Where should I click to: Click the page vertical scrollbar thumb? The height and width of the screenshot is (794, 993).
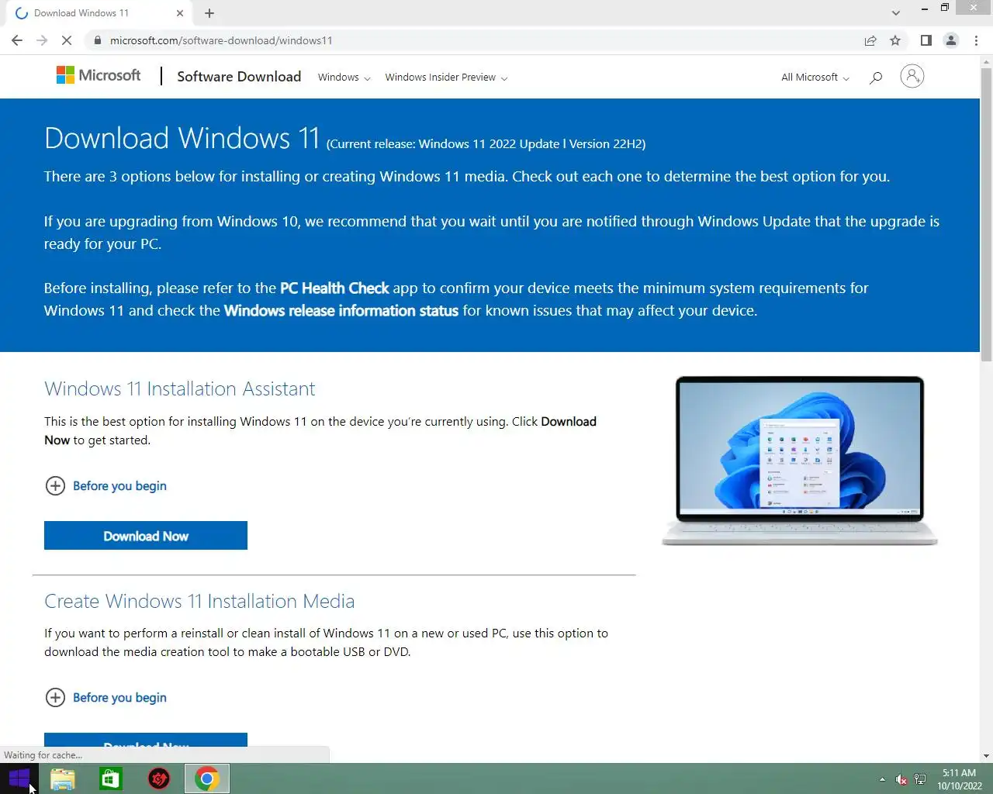986,214
